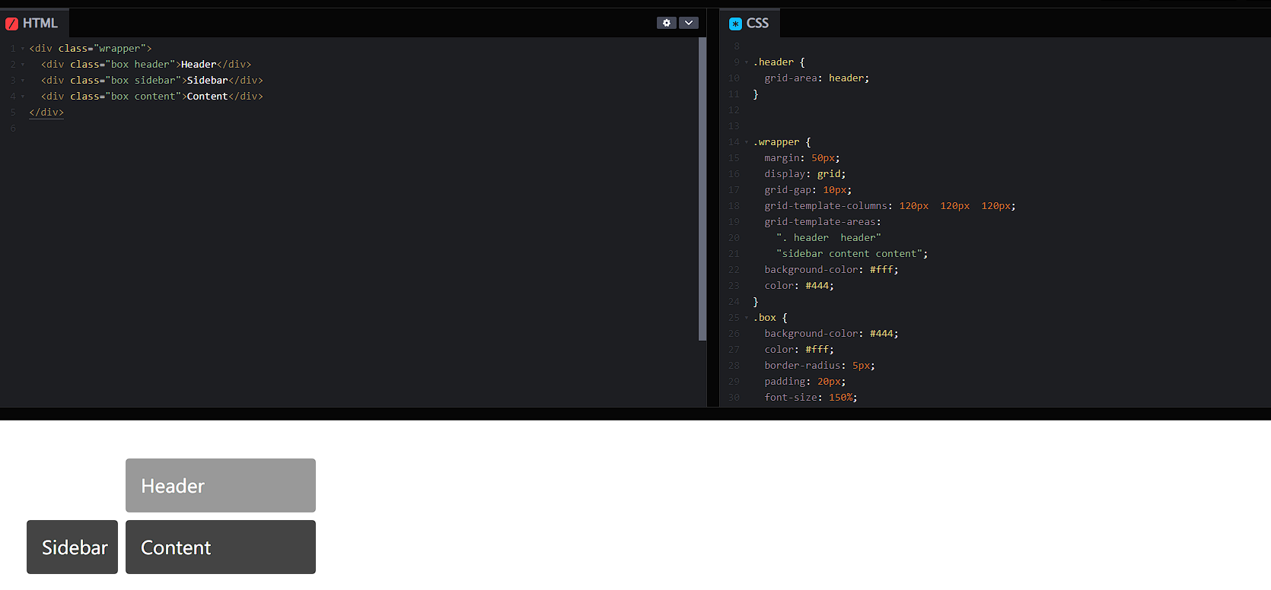This screenshot has height=590, width=1271.
Task: Select the HTML editor tab title
Action: tap(40, 24)
